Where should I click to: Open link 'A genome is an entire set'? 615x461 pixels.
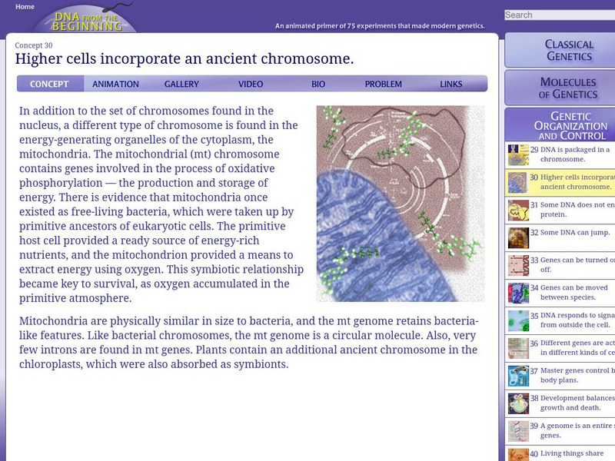point(577,430)
